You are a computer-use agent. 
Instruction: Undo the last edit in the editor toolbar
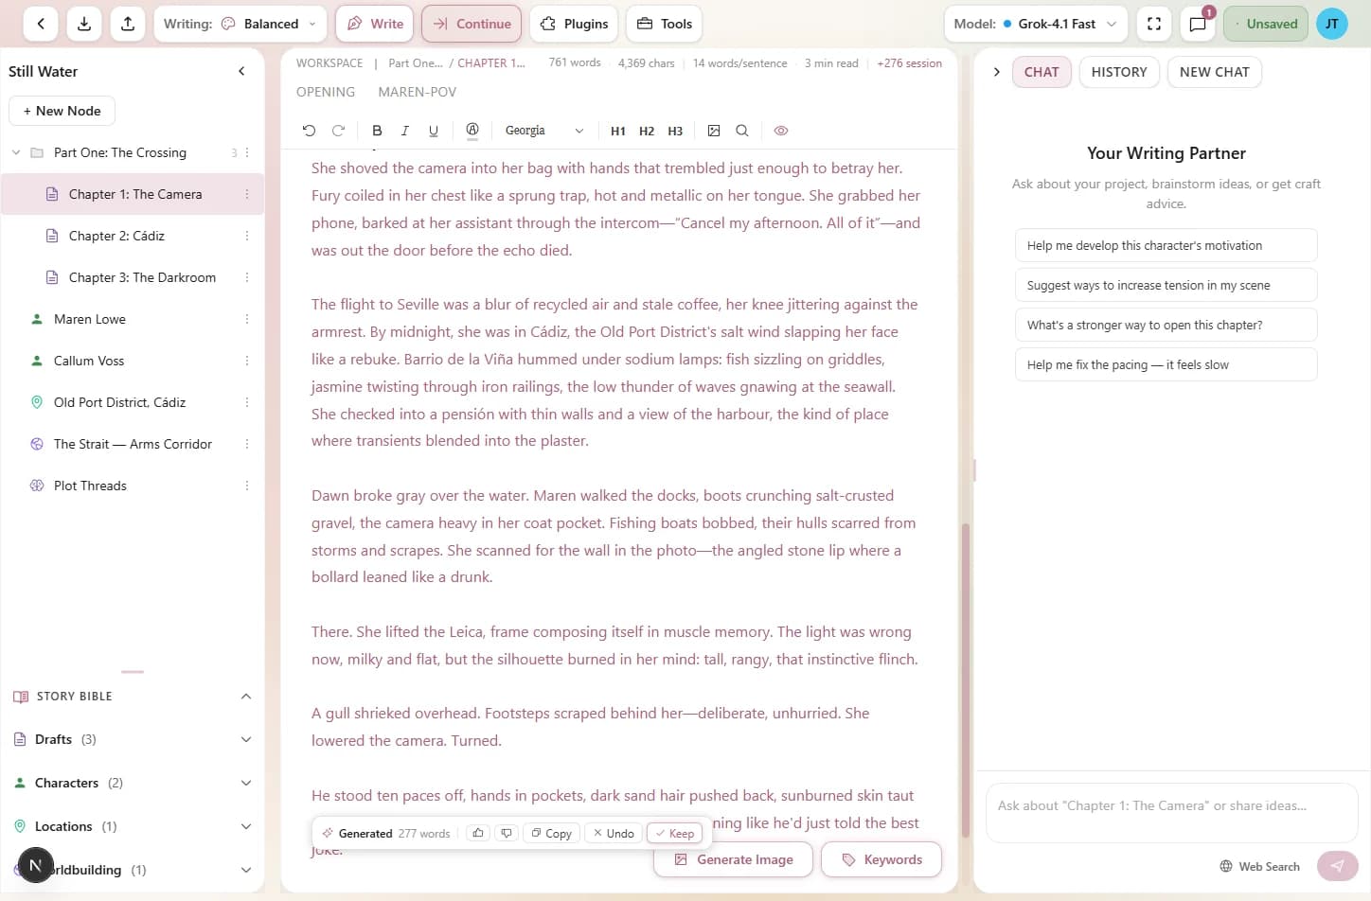tap(309, 131)
